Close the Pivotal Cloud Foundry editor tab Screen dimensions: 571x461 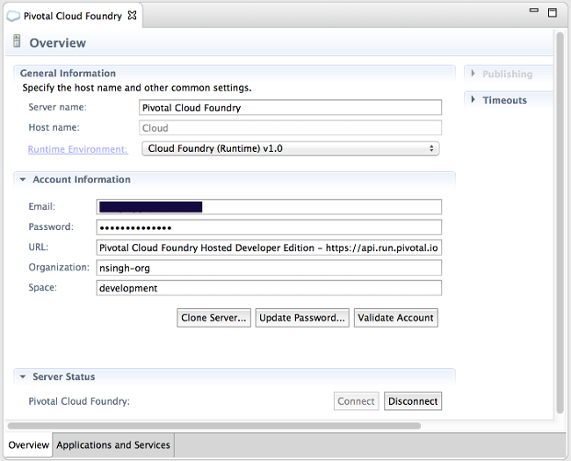pos(132,15)
